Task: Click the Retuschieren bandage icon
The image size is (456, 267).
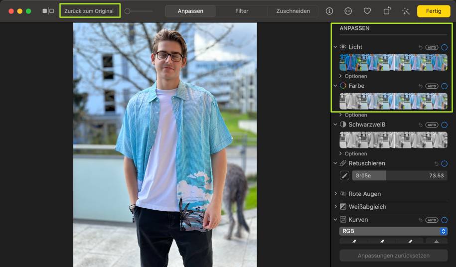Action: point(343,163)
